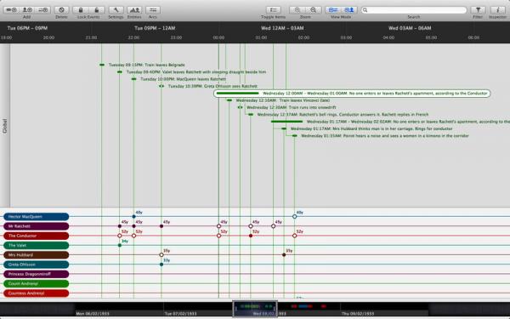Open Settings via the wrench icon
Image resolution: width=510 pixels, height=319 pixels.
coord(116,10)
